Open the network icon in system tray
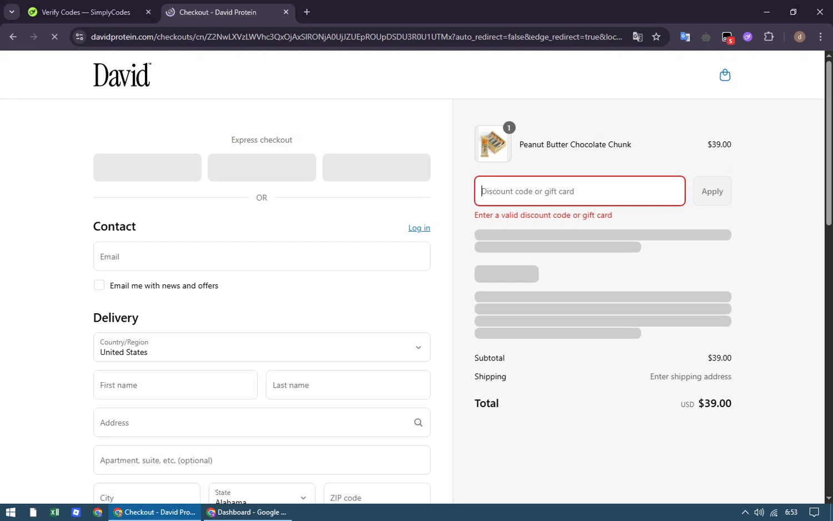833x521 pixels. [774, 512]
